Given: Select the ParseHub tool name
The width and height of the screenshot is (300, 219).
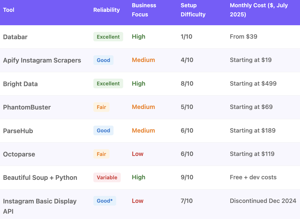Looking at the screenshot, I should click(x=18, y=131).
